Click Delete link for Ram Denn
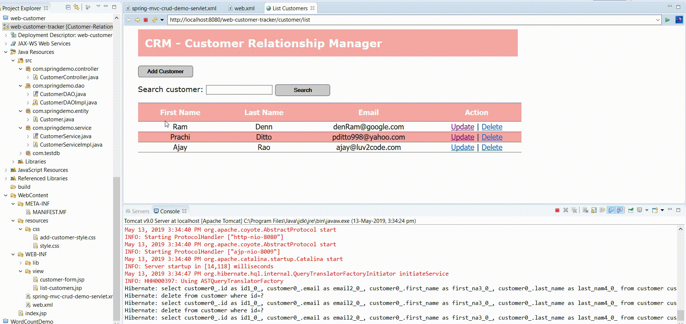The image size is (686, 324). [x=492, y=127]
